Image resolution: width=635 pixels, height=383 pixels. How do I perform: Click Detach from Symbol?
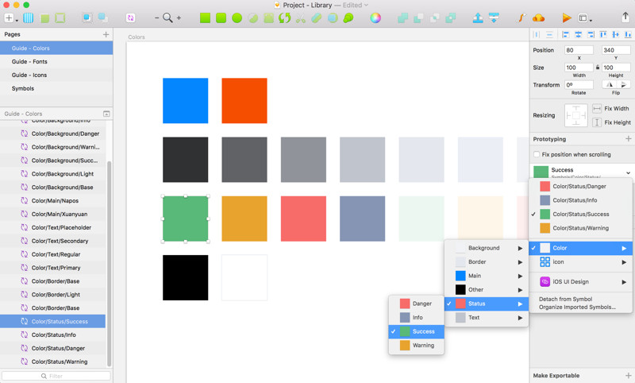[565, 299]
